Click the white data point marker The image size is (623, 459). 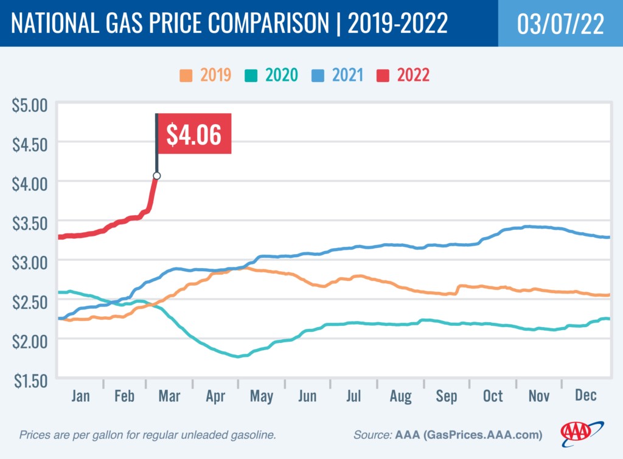click(x=157, y=176)
